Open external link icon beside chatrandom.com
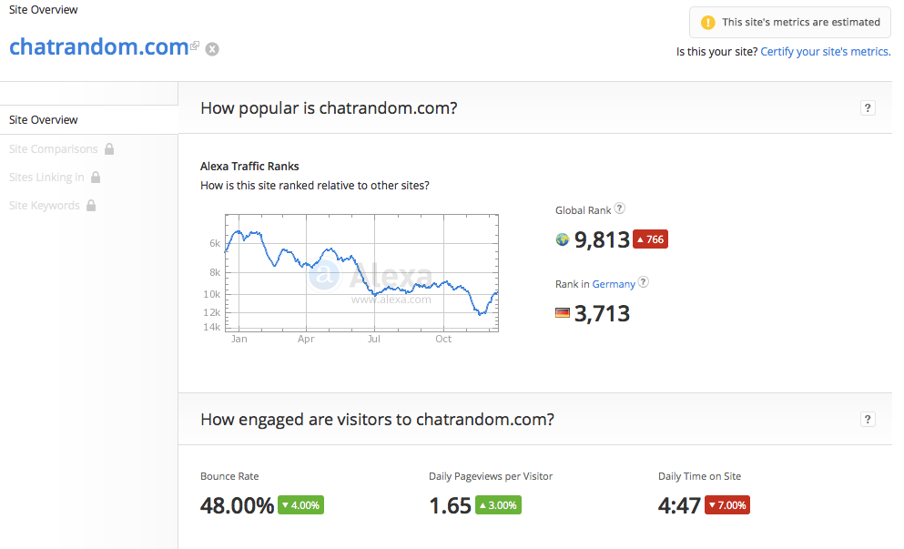 [x=195, y=46]
